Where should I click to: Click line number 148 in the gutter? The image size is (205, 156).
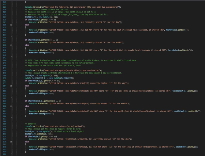[x=4, y=71]
